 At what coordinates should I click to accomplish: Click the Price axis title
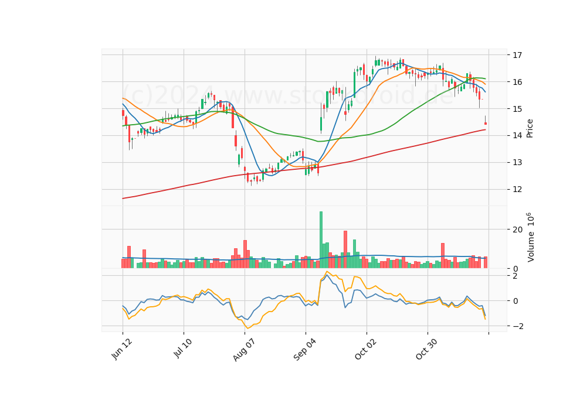point(530,128)
